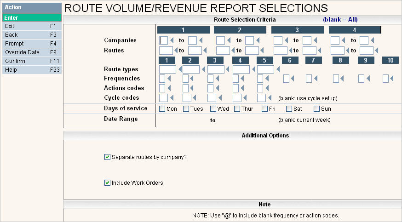Open prompt arrow for Routes range 4 from field

pyautogui.click(x=347, y=51)
